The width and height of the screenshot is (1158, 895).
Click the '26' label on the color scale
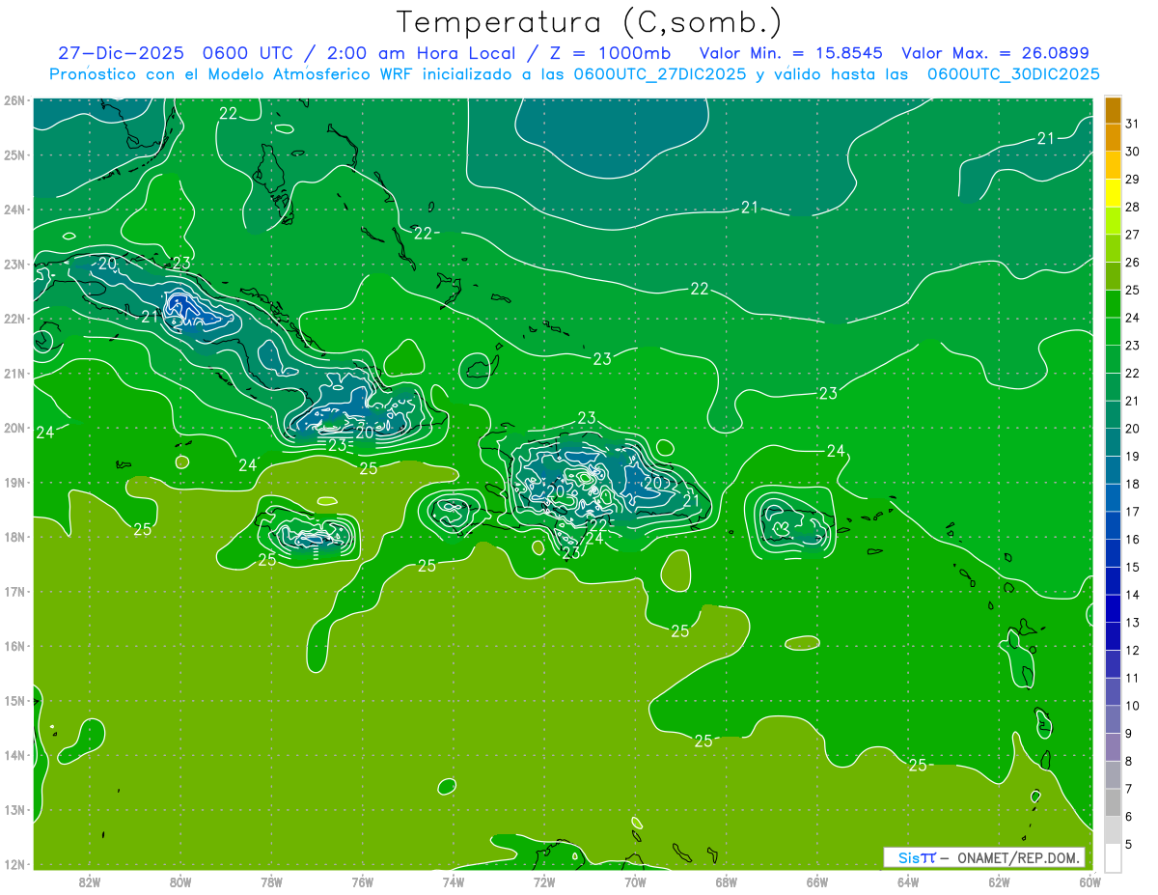(x=1133, y=263)
